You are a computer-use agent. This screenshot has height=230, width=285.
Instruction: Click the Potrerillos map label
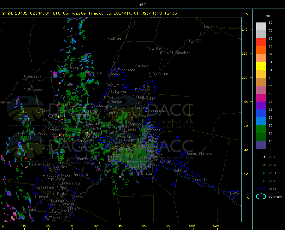point(58,130)
